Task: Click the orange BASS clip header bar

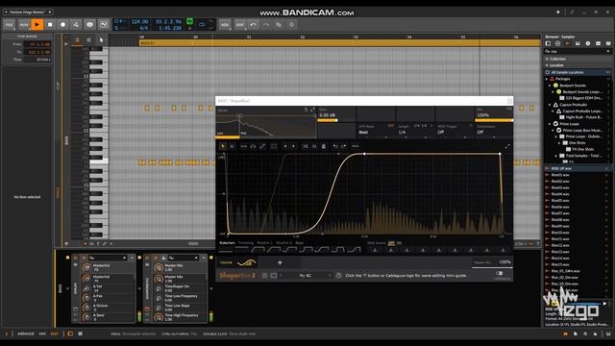Action: click(339, 43)
